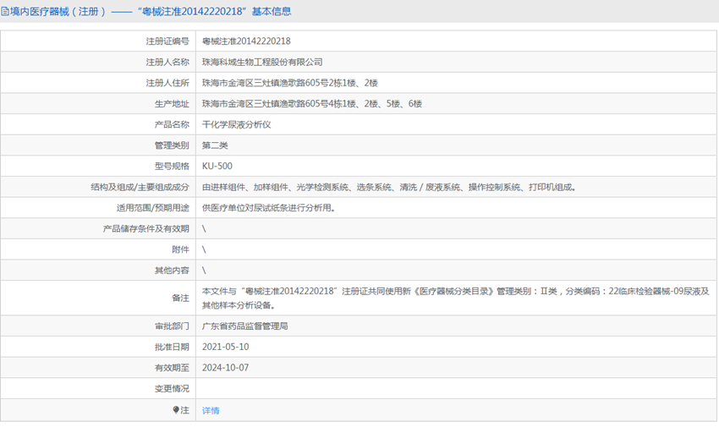Select expiry date 2024-10-07
This screenshot has width=719, height=427.
(x=226, y=368)
